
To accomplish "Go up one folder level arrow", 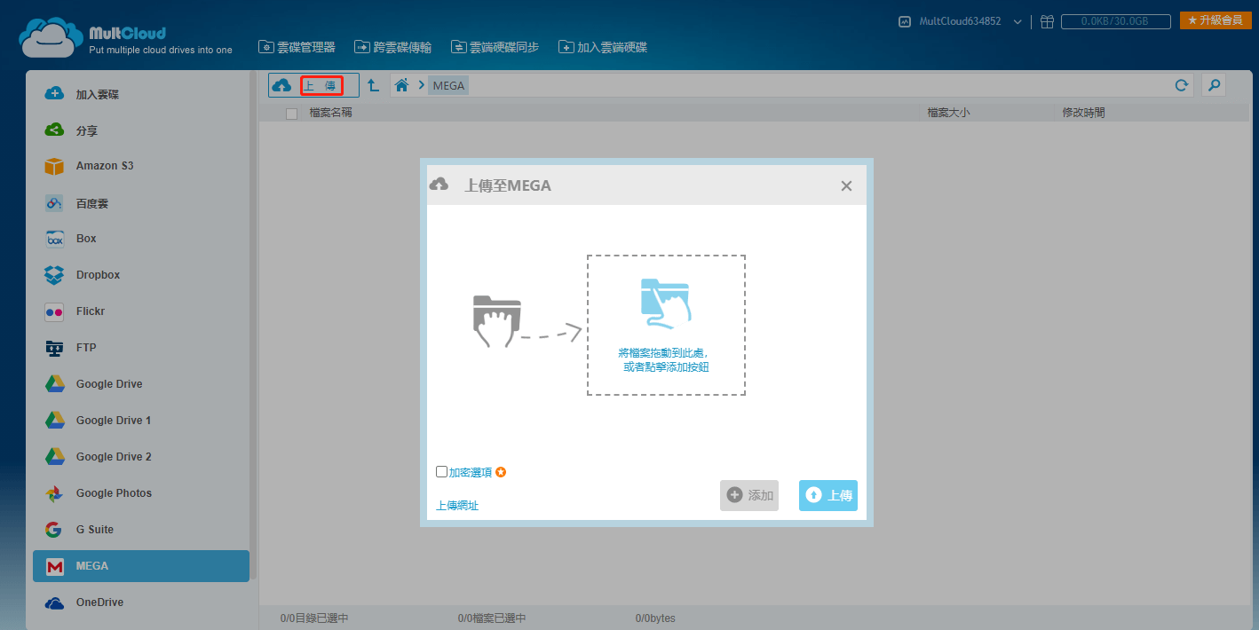I will pyautogui.click(x=374, y=85).
